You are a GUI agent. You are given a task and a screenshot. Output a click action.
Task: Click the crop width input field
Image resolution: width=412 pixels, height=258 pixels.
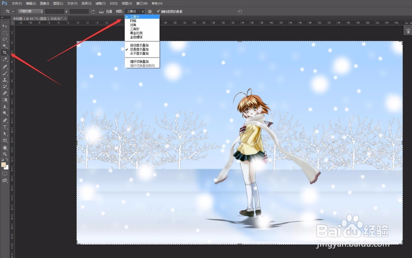[x=55, y=12]
